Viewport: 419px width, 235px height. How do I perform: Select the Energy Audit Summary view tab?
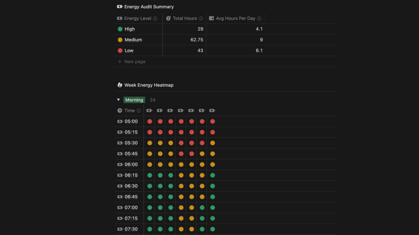pyautogui.click(x=148, y=7)
